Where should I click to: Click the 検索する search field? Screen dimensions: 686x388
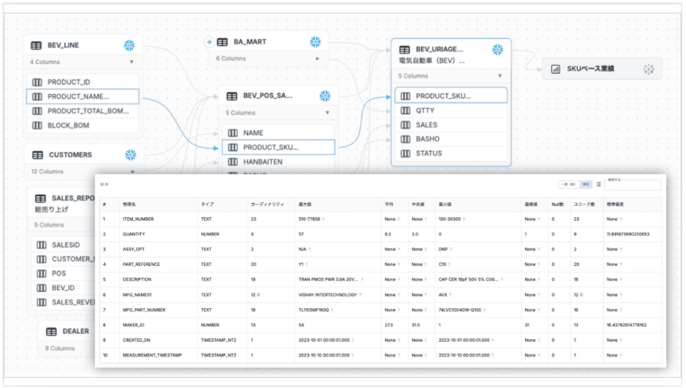[x=632, y=185]
